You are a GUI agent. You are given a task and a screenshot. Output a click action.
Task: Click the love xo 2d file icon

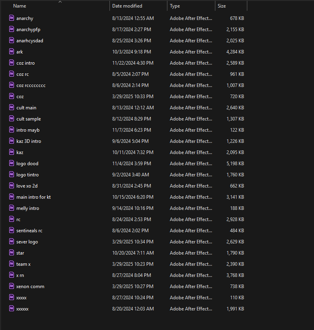pyautogui.click(x=12, y=186)
